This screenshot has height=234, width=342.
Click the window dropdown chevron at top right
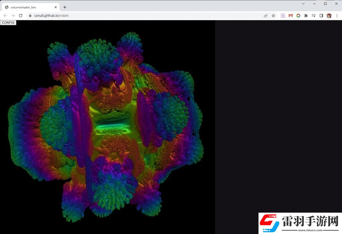click(303, 4)
